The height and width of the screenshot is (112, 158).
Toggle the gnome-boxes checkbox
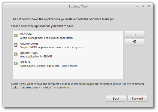(x=16, y=45)
